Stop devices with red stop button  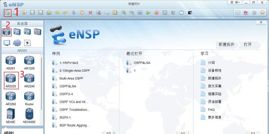point(156,13)
